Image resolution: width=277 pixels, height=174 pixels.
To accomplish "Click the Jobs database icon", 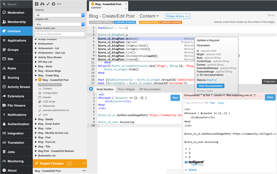I will tap(4, 152).
